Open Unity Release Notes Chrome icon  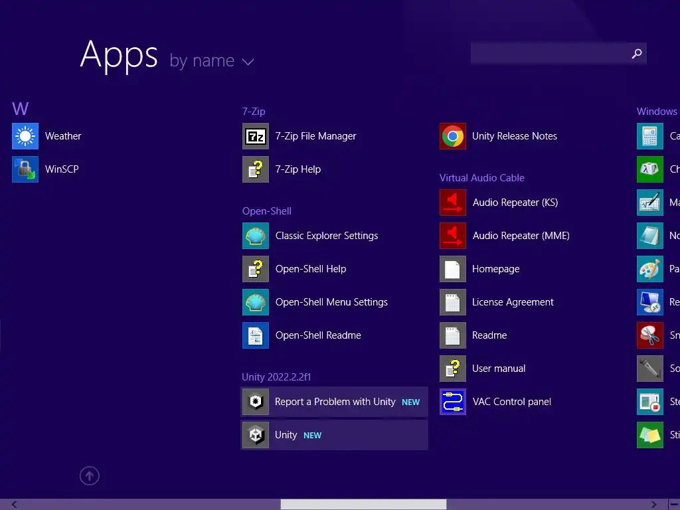pos(453,136)
